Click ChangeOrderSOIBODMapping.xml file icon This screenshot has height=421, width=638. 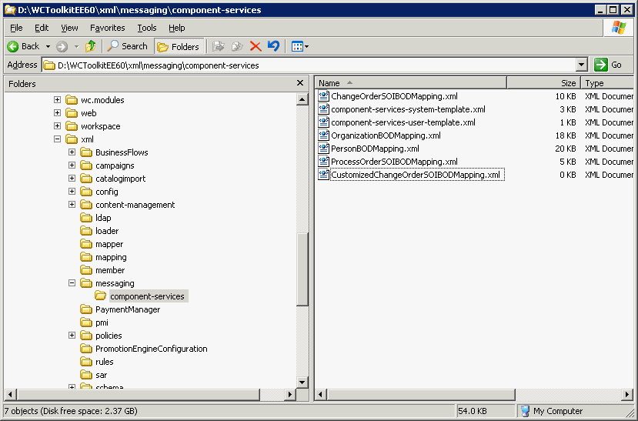(323, 96)
